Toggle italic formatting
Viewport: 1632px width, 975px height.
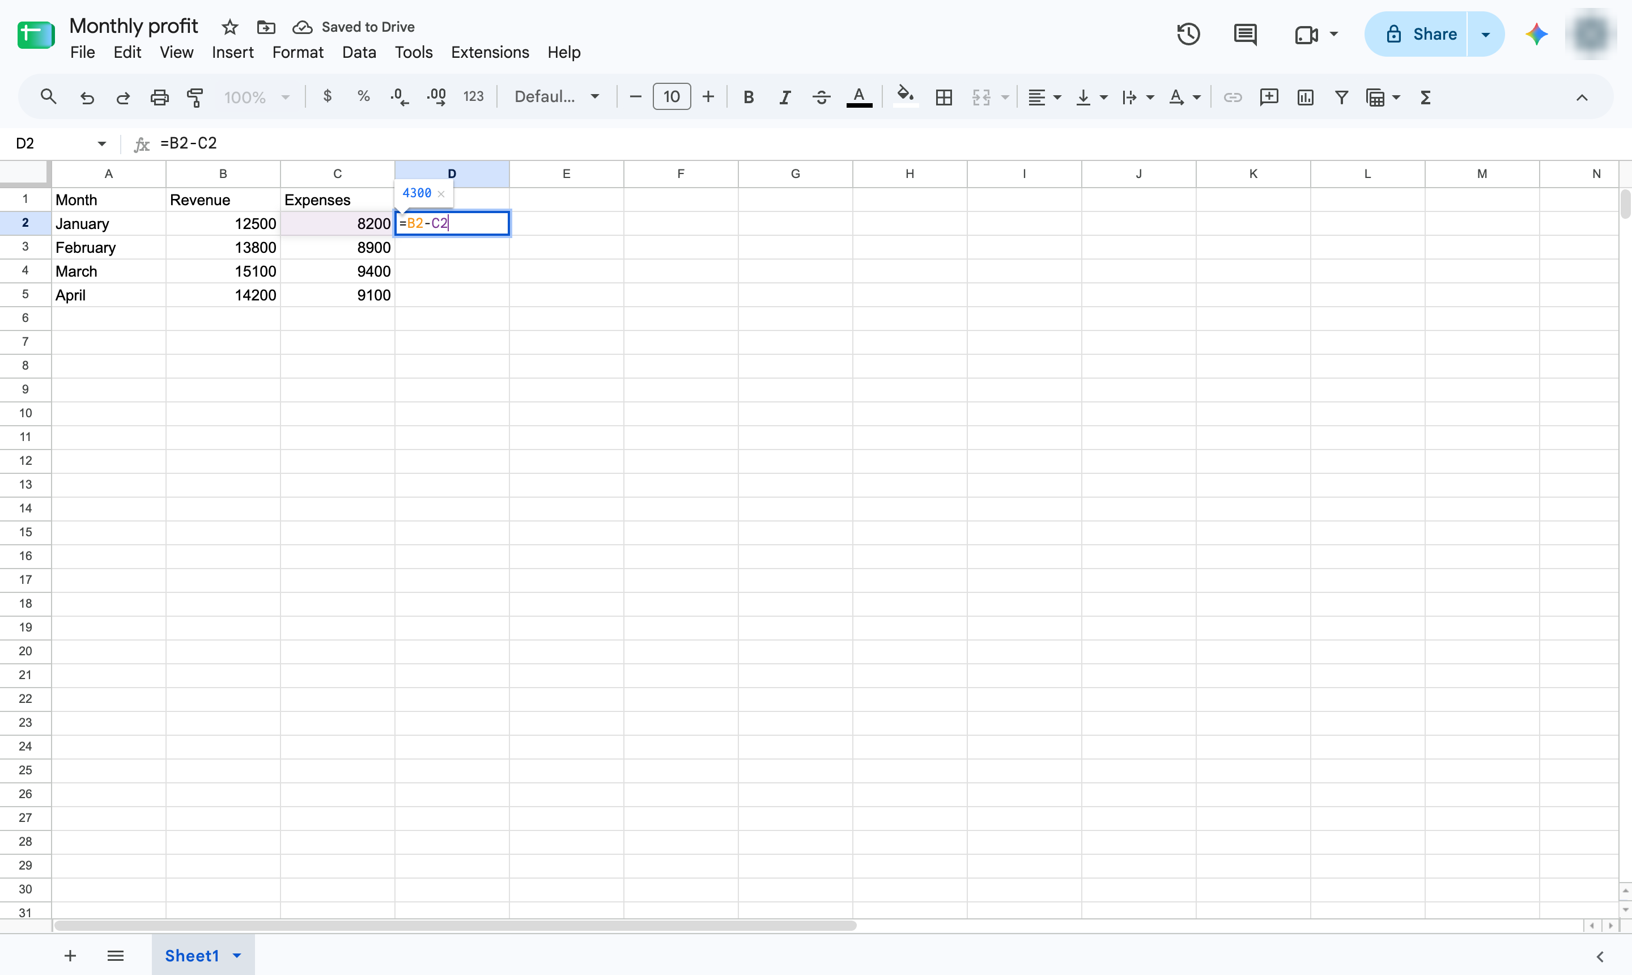click(785, 97)
